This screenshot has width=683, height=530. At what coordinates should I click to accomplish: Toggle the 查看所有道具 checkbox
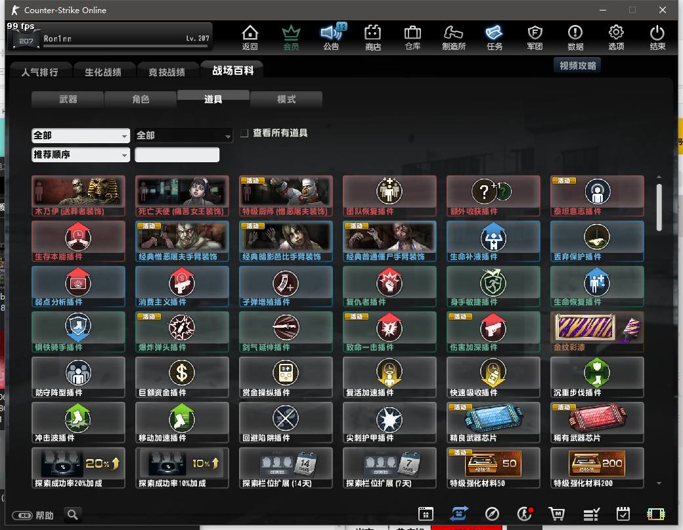pos(244,133)
